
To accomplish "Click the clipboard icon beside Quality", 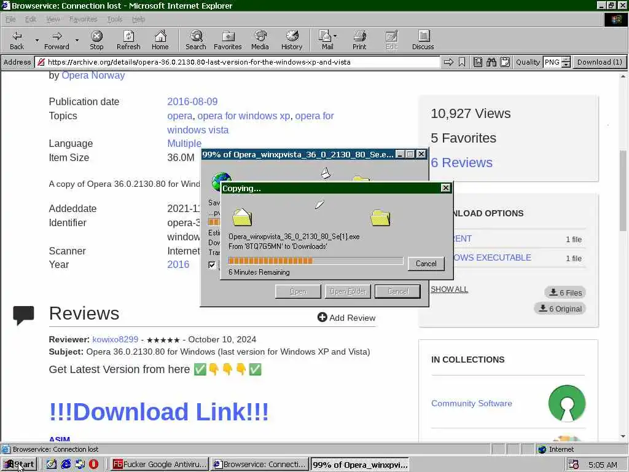I will (505, 62).
